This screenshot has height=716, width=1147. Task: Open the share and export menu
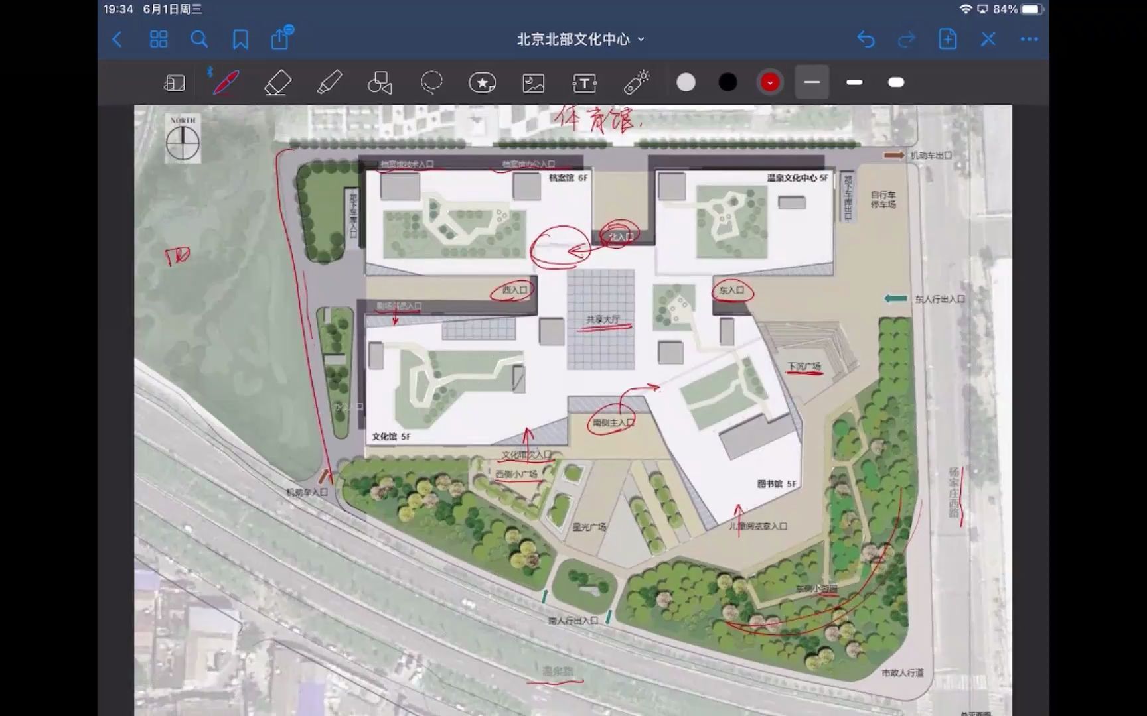point(281,38)
